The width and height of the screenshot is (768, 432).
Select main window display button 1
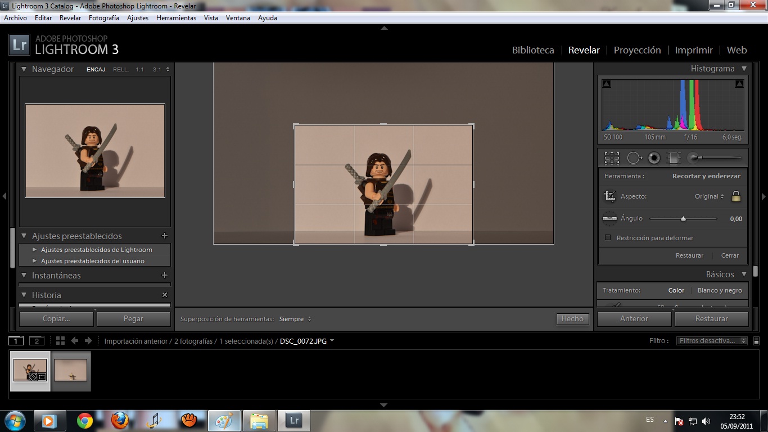tap(16, 341)
